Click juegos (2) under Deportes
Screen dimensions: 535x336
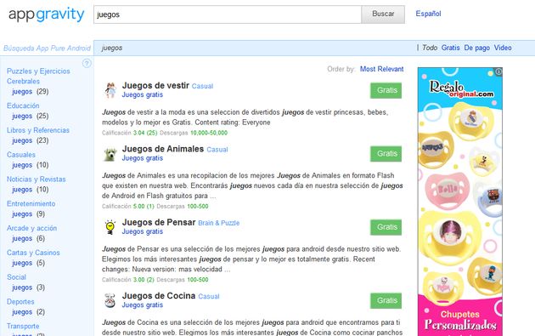pyautogui.click(x=28, y=312)
